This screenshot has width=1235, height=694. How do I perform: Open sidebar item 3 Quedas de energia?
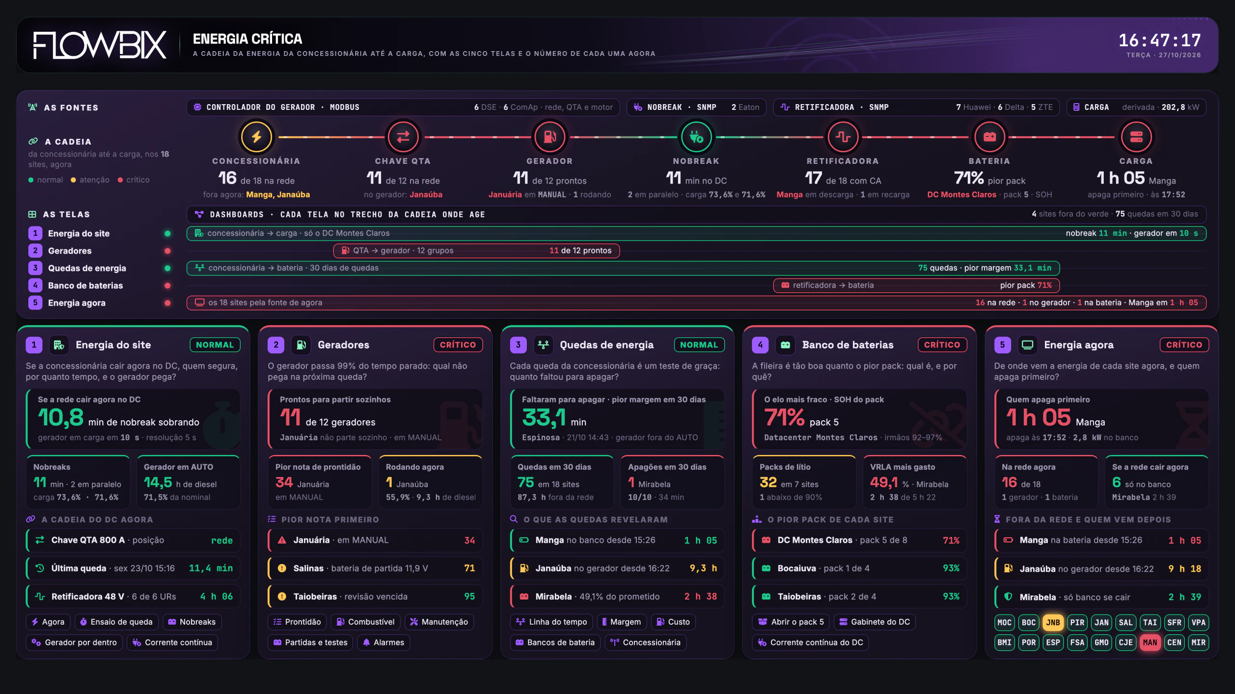pos(100,268)
